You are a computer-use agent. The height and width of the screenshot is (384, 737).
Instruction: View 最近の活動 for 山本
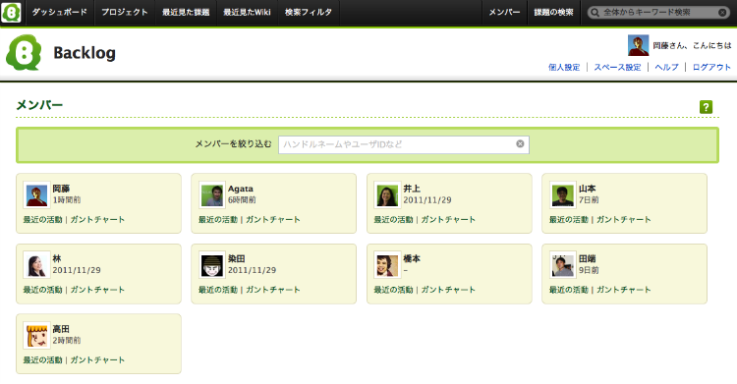569,219
